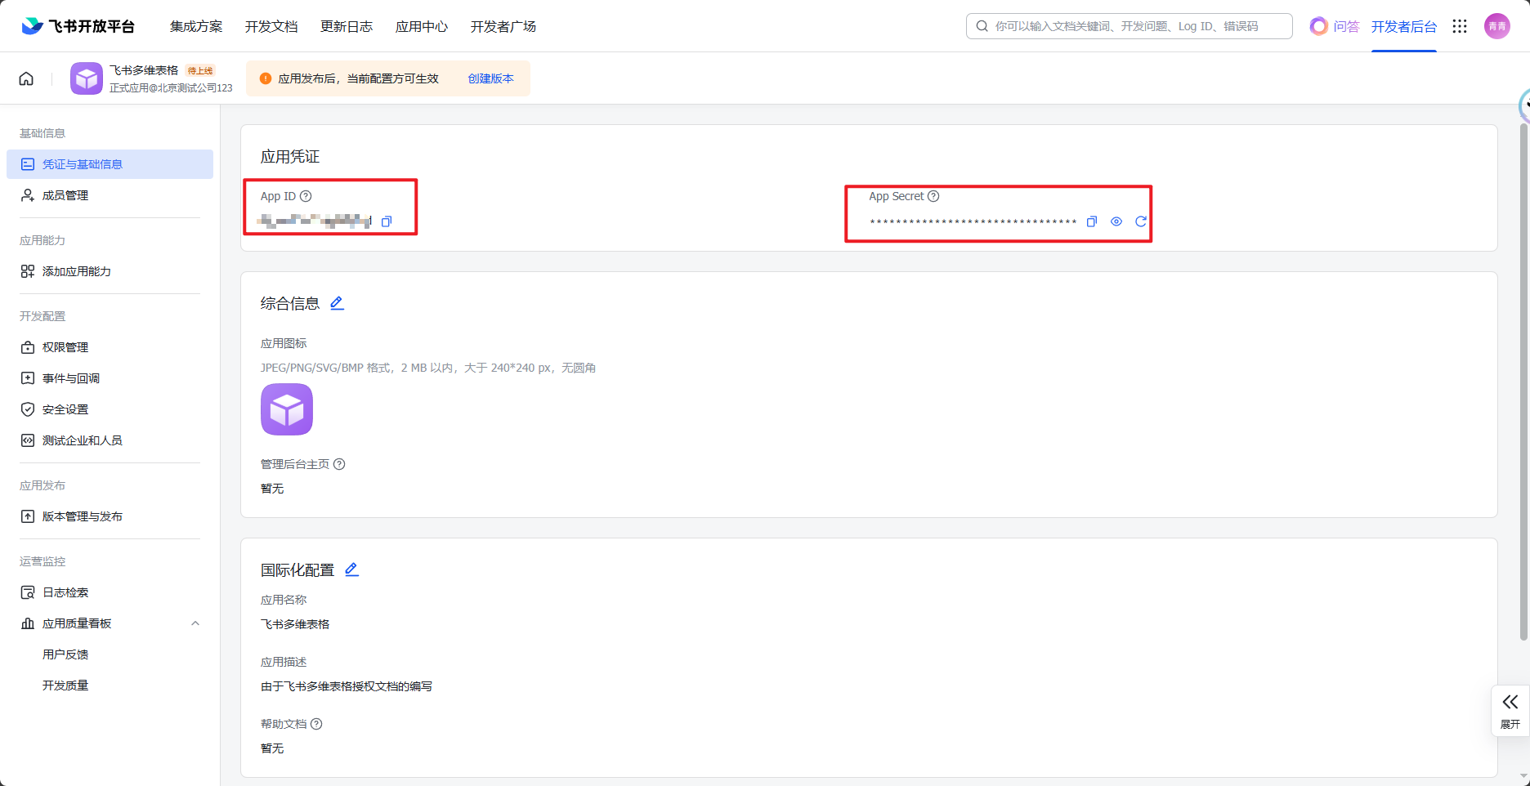Click the 应用质量看板 chart icon

click(28, 623)
